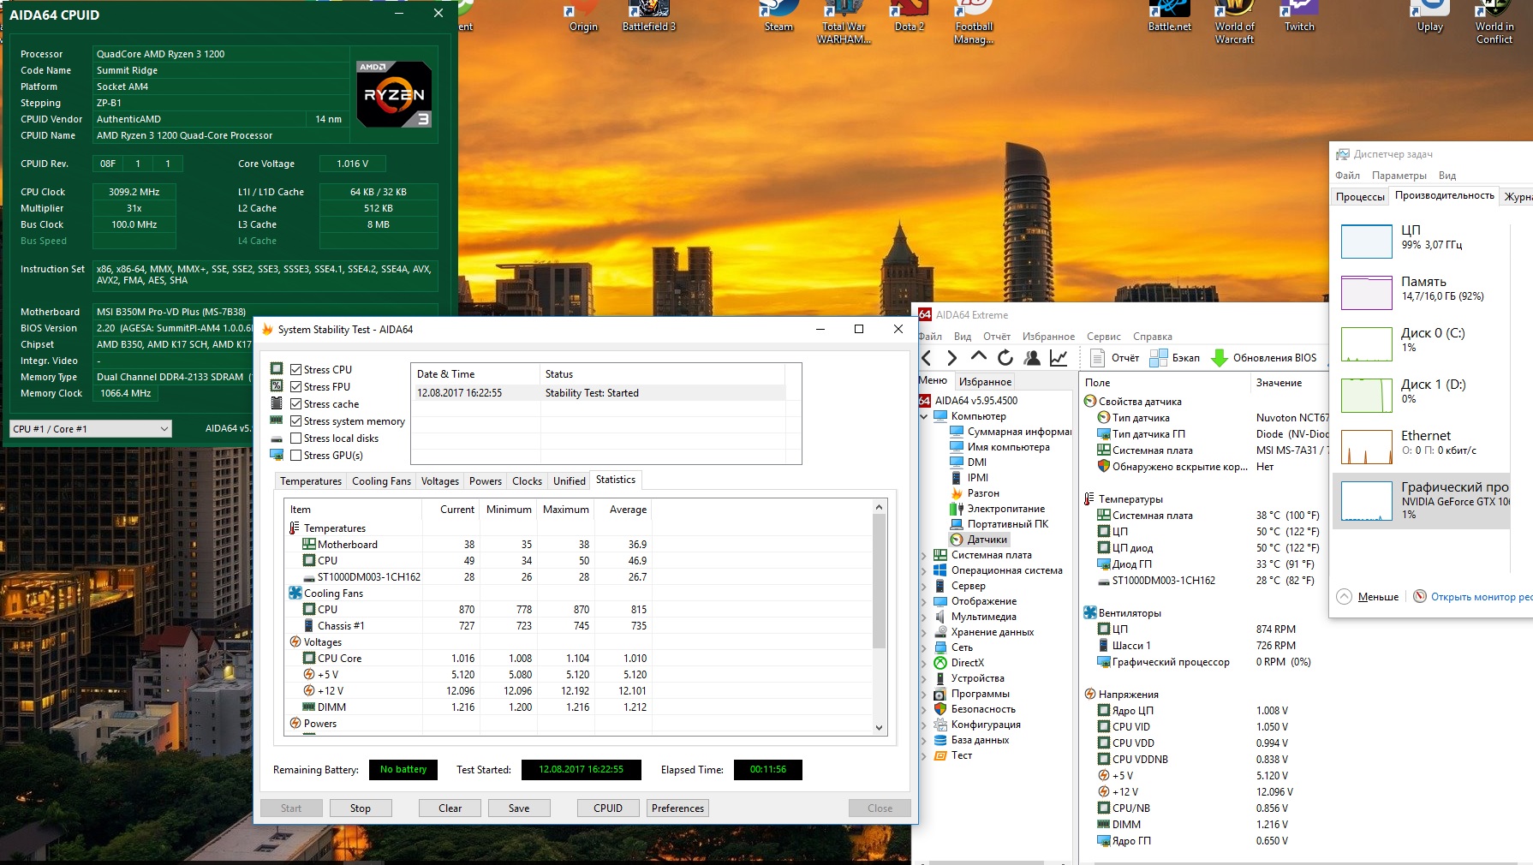Click the Бэкап toolbar button

click(x=1175, y=358)
